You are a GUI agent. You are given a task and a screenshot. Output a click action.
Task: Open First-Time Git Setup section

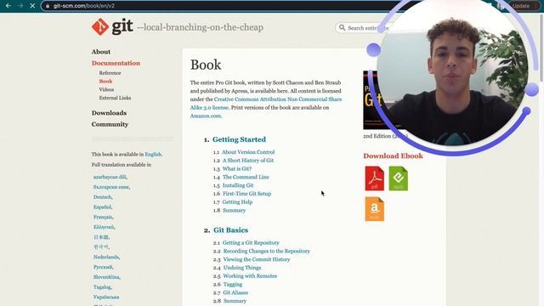point(246,194)
